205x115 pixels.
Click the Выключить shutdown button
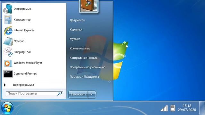tap(78, 95)
